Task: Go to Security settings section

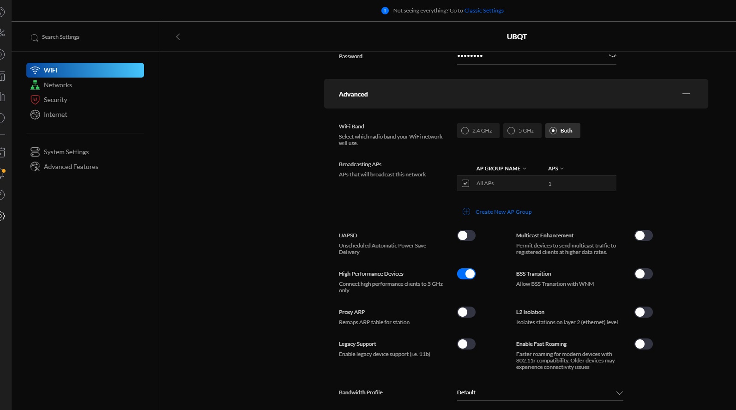Action: tap(55, 100)
